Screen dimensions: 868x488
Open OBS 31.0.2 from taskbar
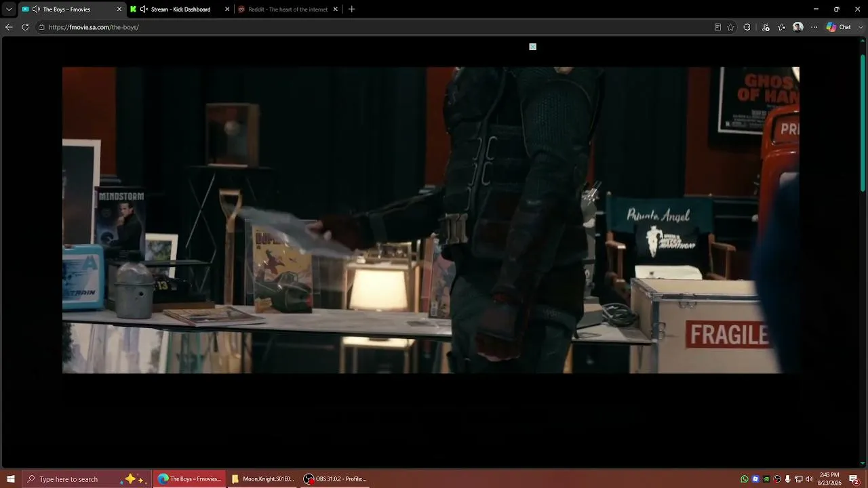[x=335, y=479]
